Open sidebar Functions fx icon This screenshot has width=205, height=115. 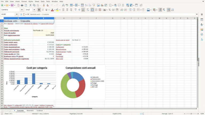coord(202,39)
